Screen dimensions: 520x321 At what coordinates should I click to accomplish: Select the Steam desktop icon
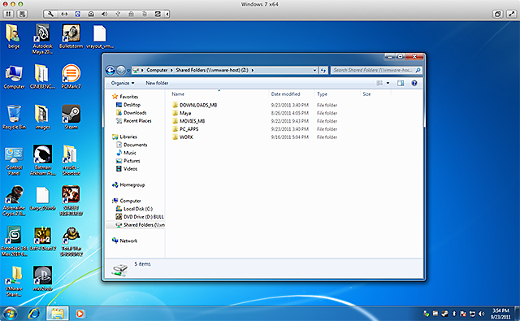pyautogui.click(x=71, y=117)
